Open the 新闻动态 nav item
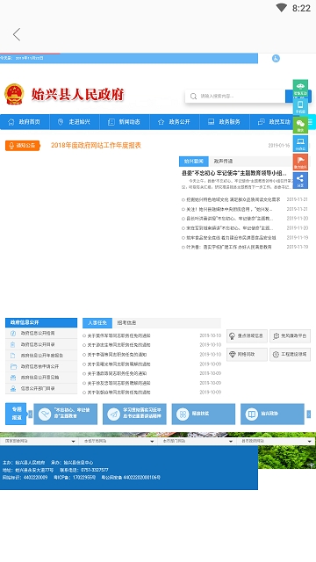 pyautogui.click(x=125, y=122)
